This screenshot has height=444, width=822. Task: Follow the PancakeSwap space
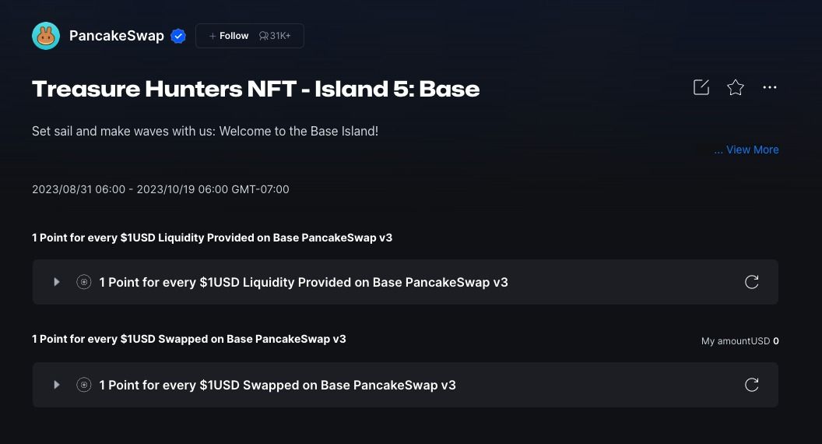[x=229, y=36]
